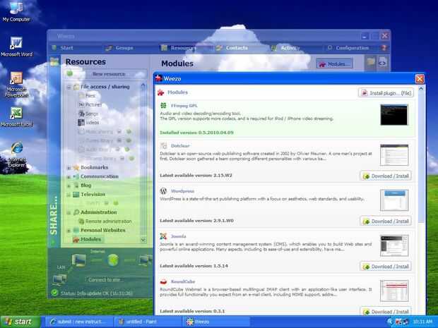Select Pictures in resource tree

[90, 104]
